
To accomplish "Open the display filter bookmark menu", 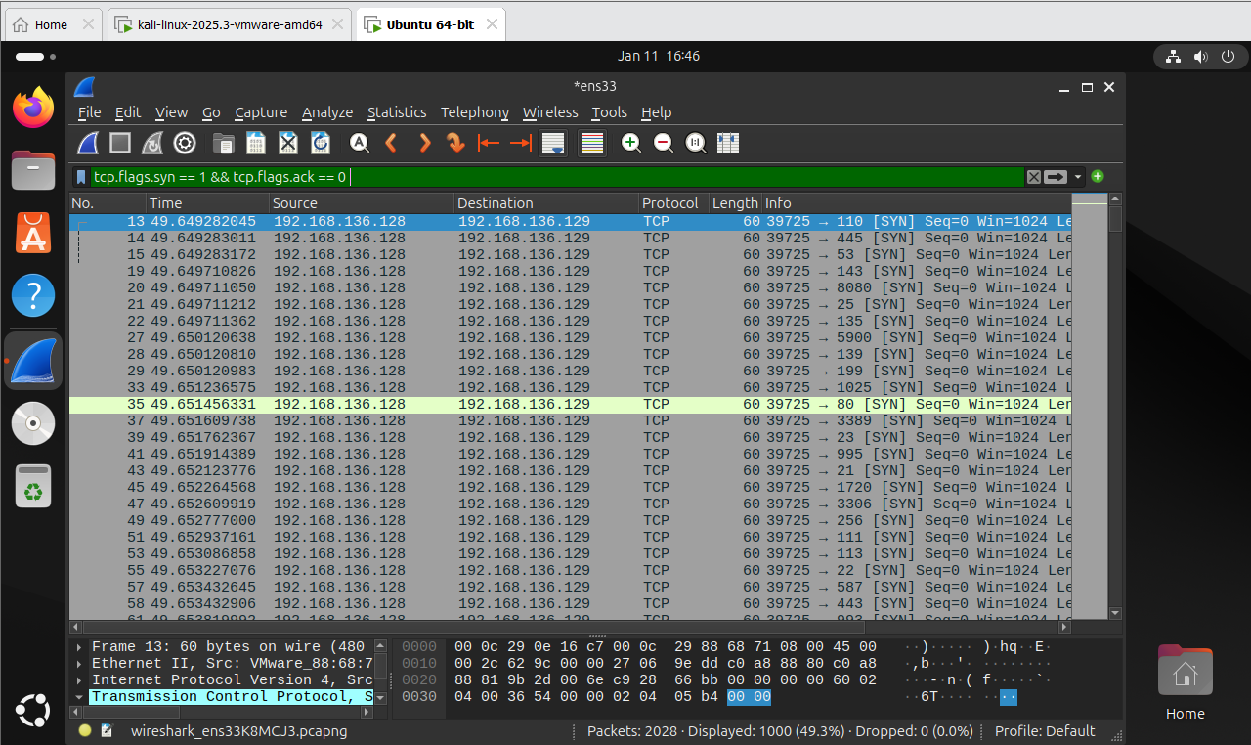I will tap(81, 177).
